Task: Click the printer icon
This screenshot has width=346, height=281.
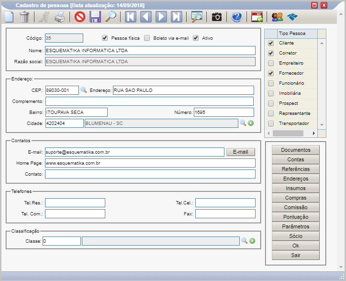Action: 60,17
